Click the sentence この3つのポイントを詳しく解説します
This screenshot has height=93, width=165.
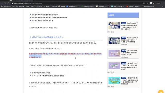point(43,28)
